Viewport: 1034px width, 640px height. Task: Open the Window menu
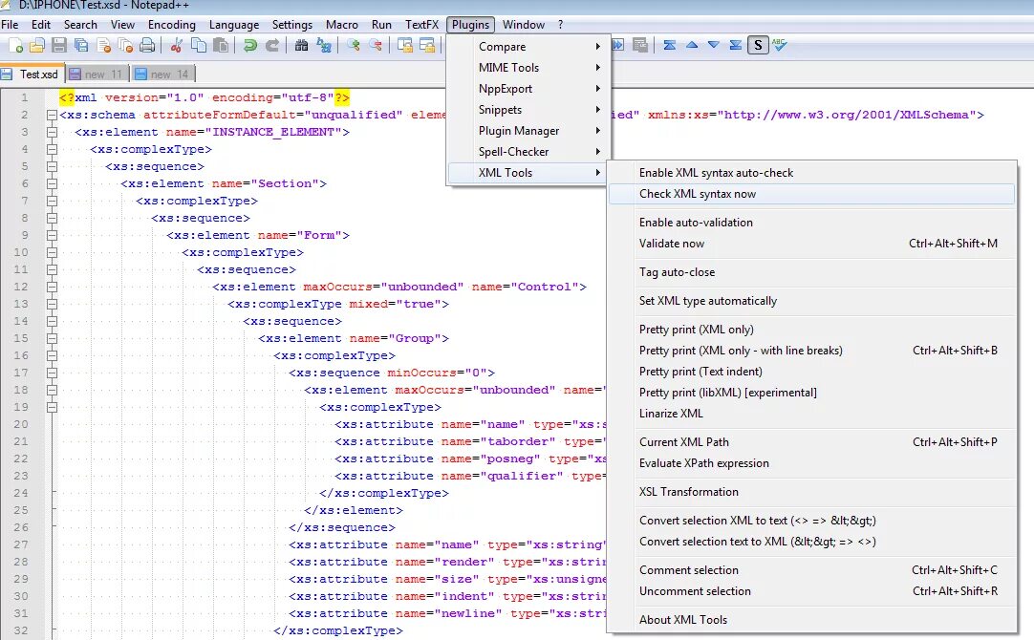point(524,25)
